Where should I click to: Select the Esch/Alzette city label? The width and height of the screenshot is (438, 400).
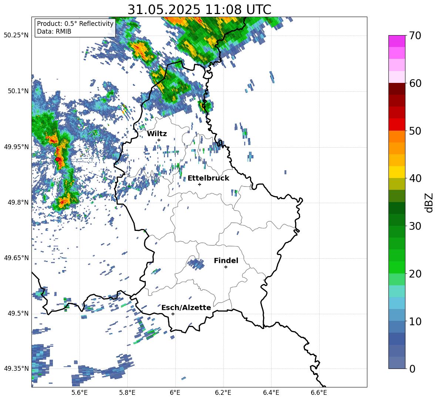(x=186, y=307)
